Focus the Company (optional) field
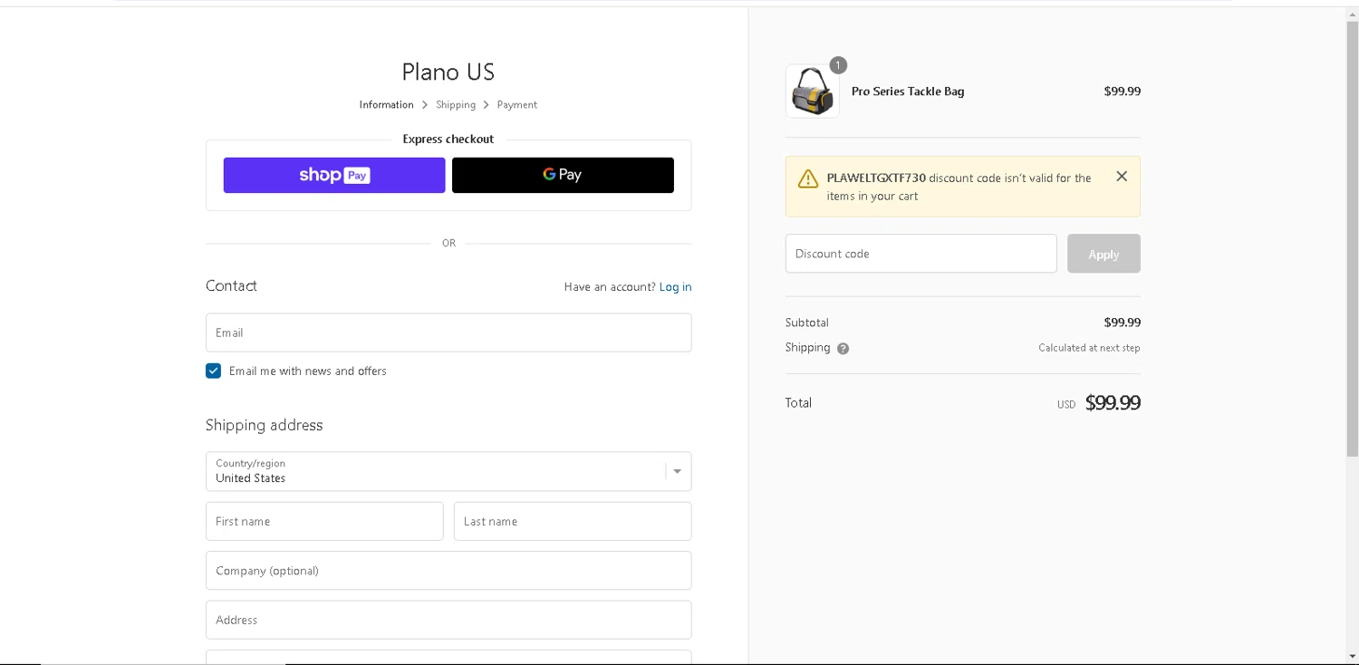The height and width of the screenshot is (665, 1359). pyautogui.click(x=448, y=571)
